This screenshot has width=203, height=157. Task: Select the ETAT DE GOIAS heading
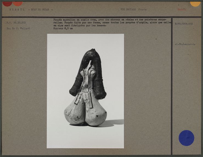(39, 10)
